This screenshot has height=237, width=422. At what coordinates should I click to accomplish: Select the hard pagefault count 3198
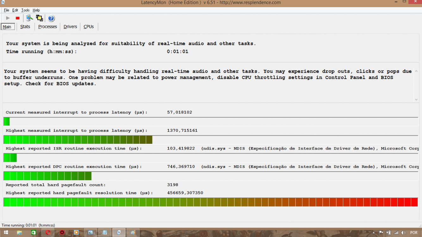[173, 185]
